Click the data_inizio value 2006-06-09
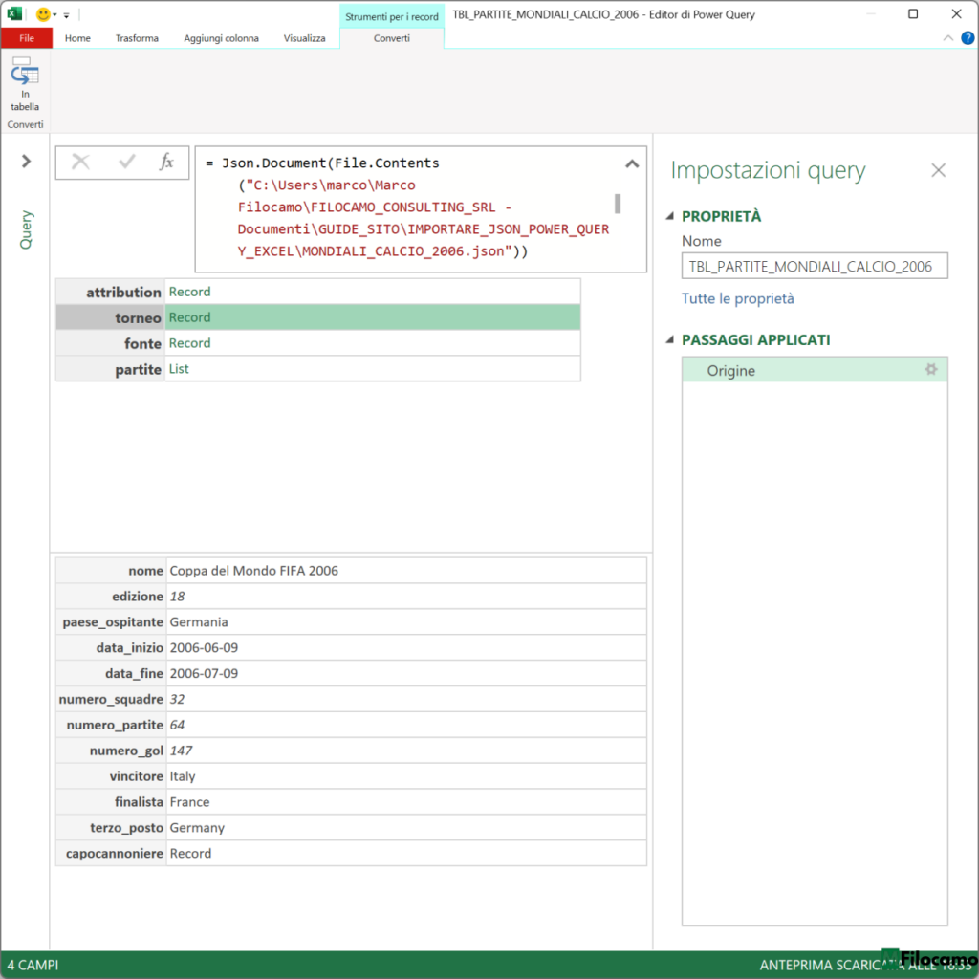Viewport: 979px width, 979px height. click(204, 647)
